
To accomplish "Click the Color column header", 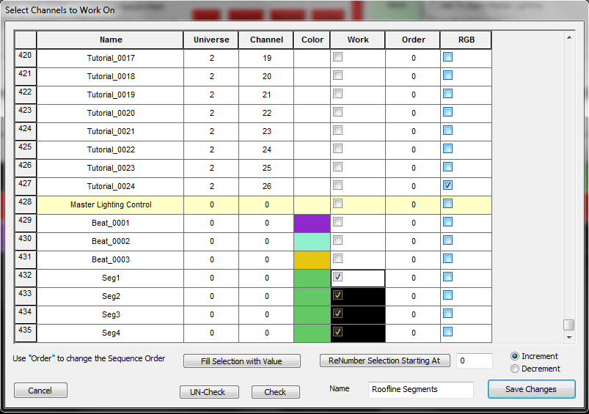I will [x=312, y=40].
